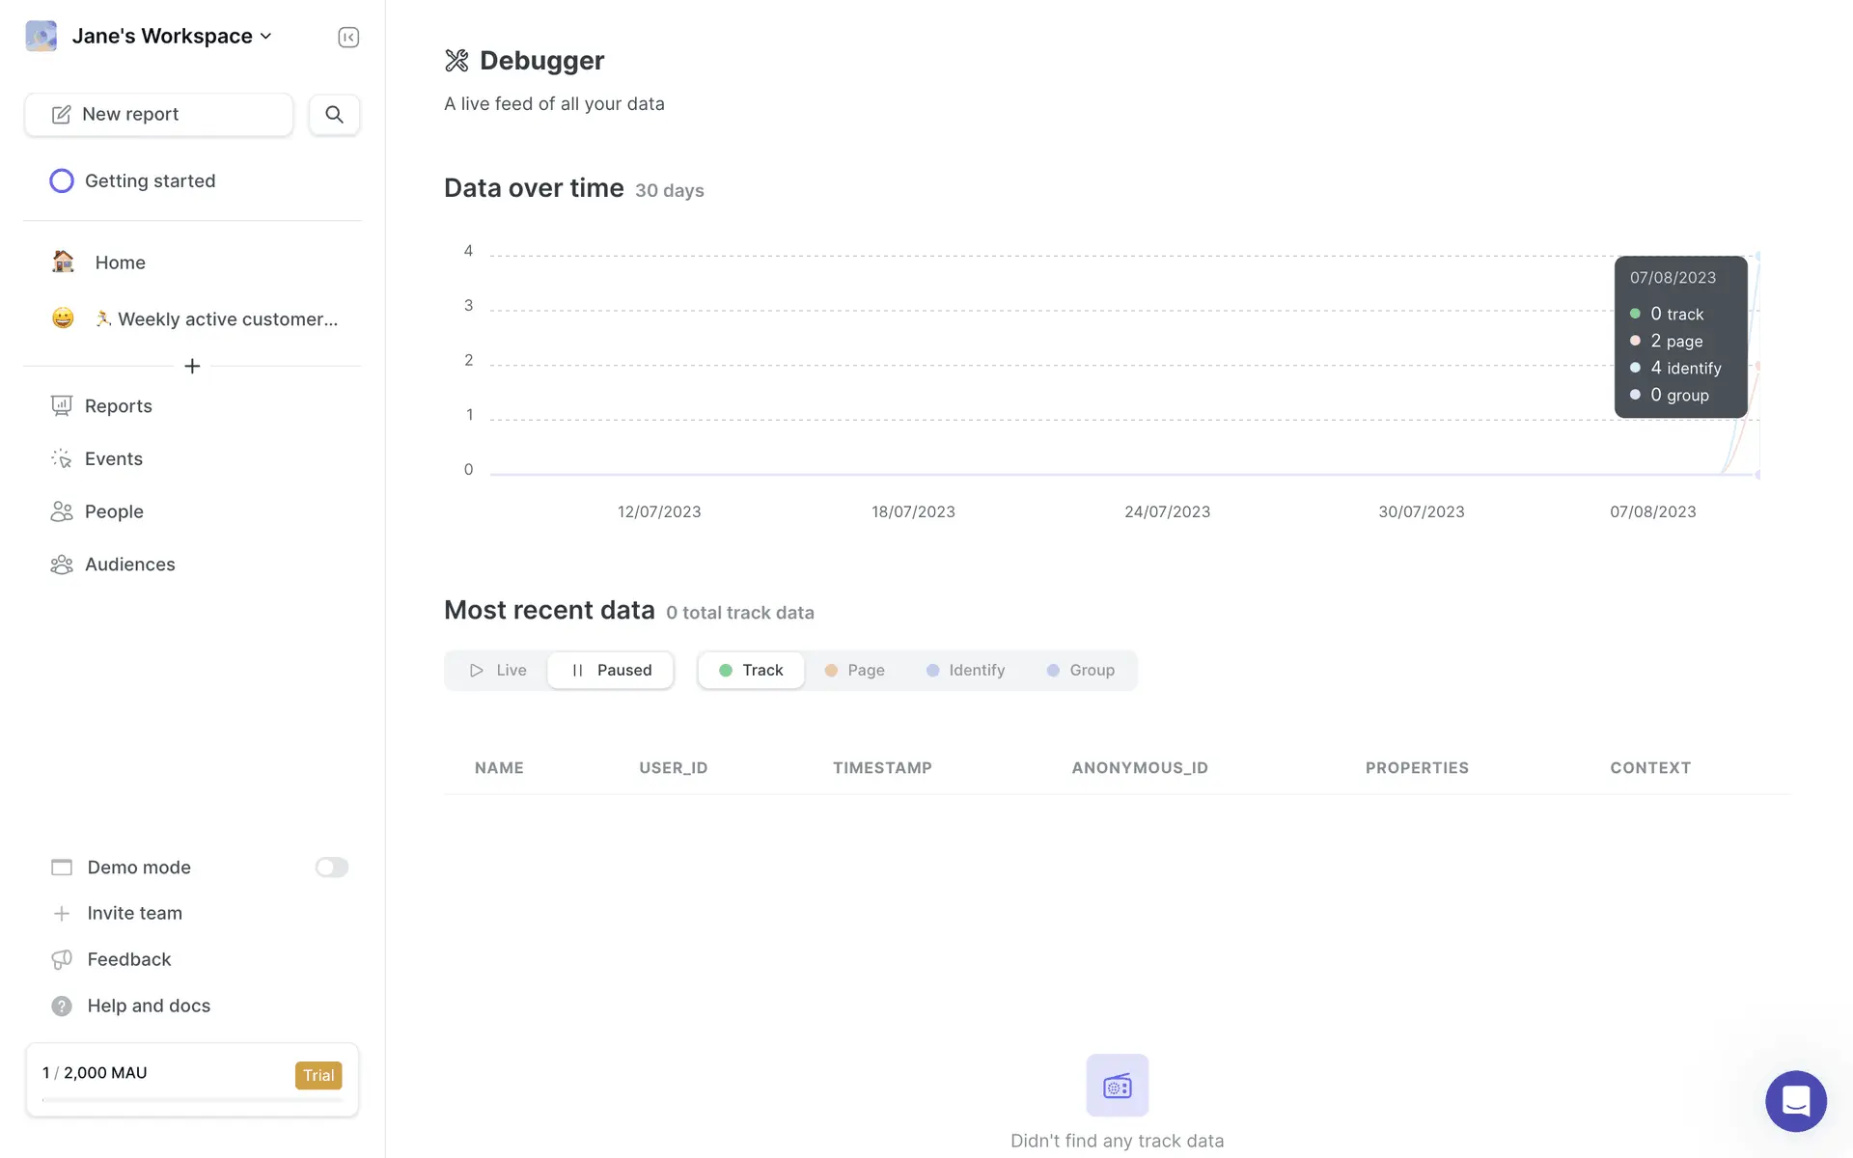The image size is (1853, 1158).
Task: Click the plus icon below Weekly active
Action: tap(192, 366)
